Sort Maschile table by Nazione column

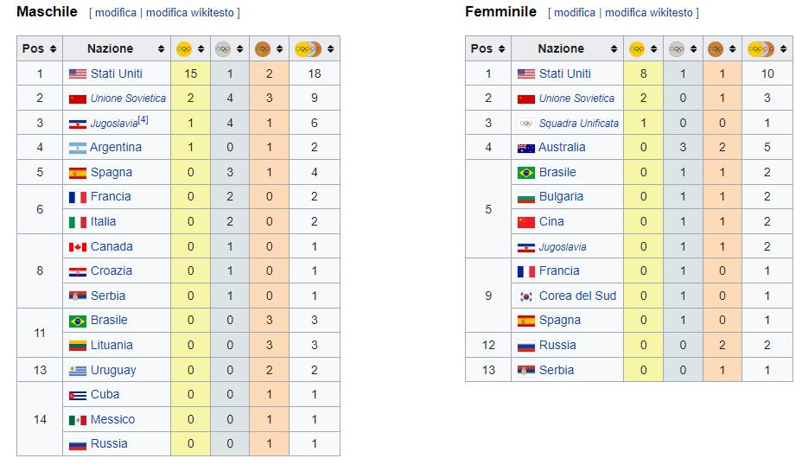tap(161, 49)
